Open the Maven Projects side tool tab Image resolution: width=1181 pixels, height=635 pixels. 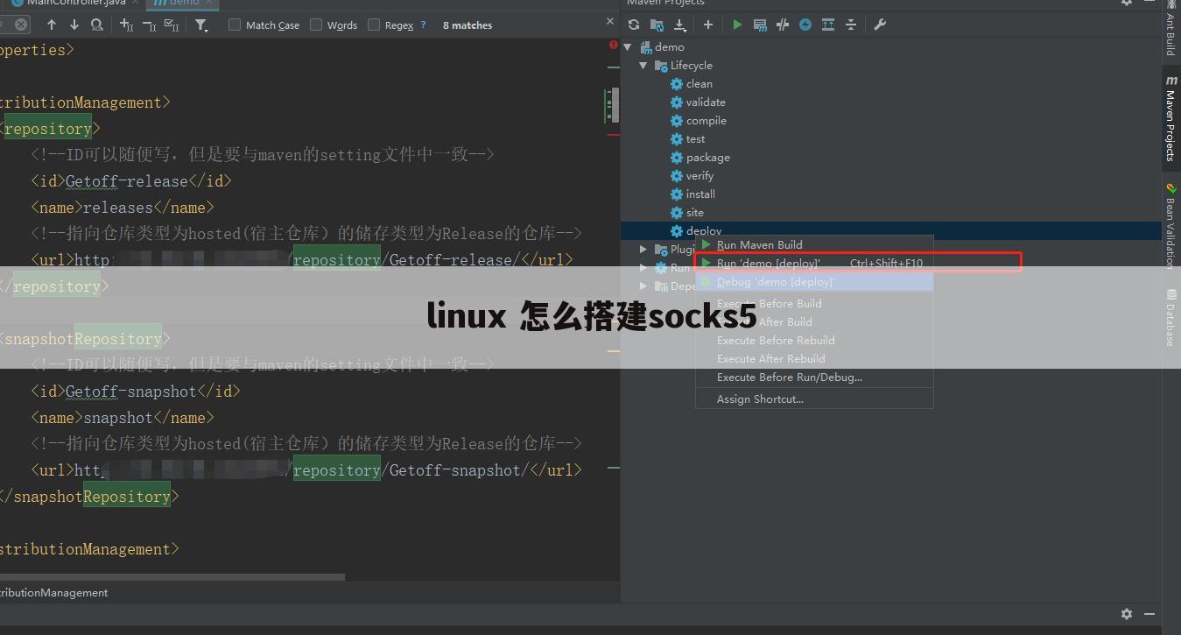point(1170,119)
